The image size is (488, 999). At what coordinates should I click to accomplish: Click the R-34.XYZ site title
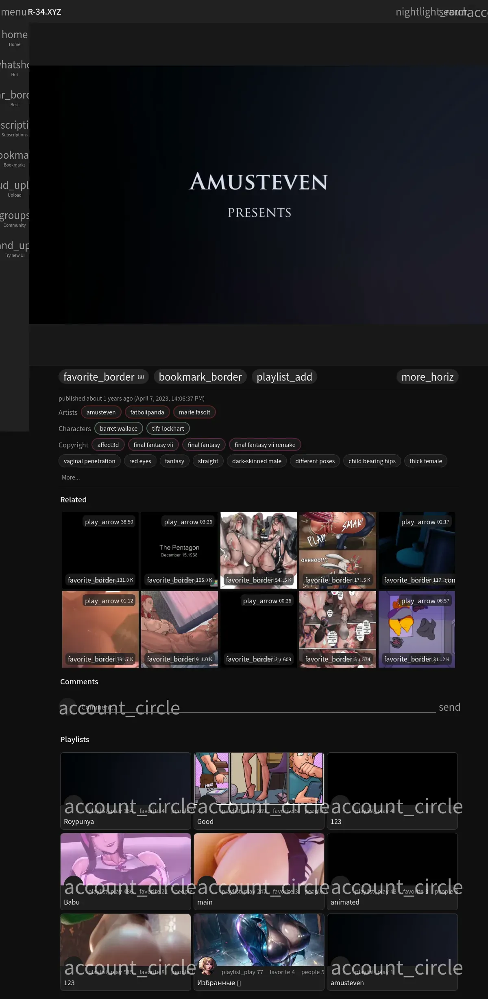click(45, 12)
